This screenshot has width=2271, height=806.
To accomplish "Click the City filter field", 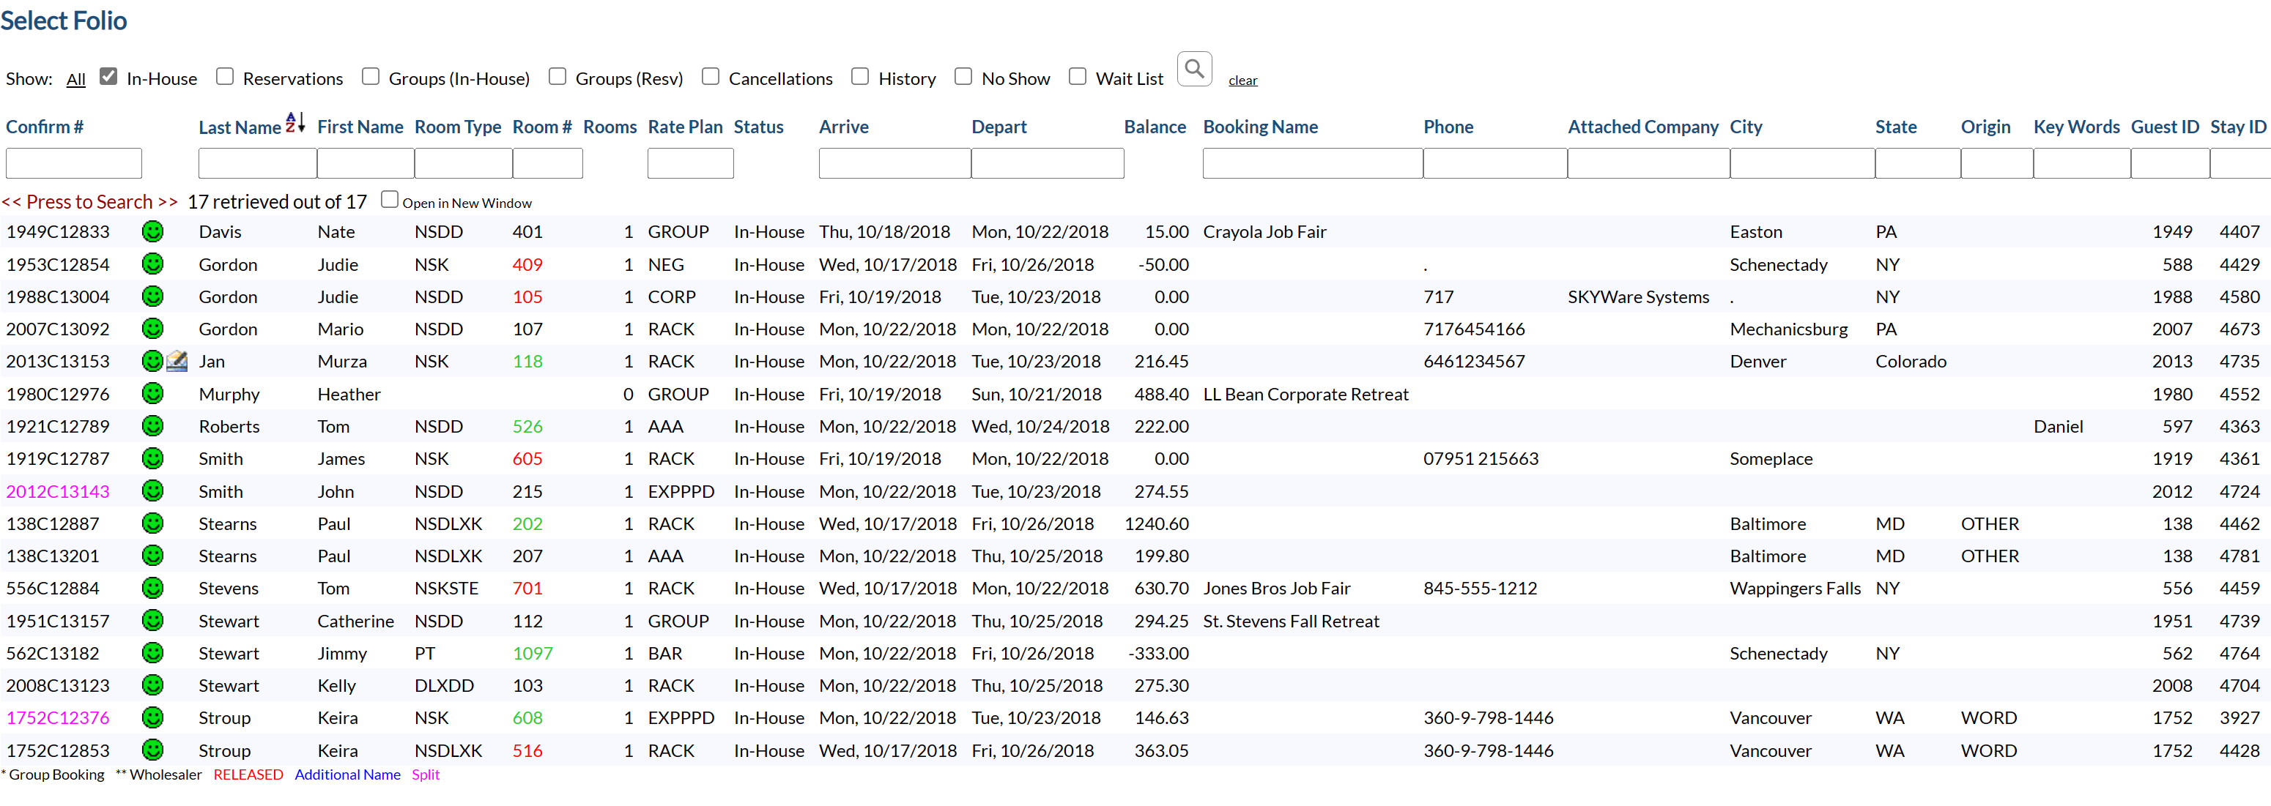I will pos(1802,163).
